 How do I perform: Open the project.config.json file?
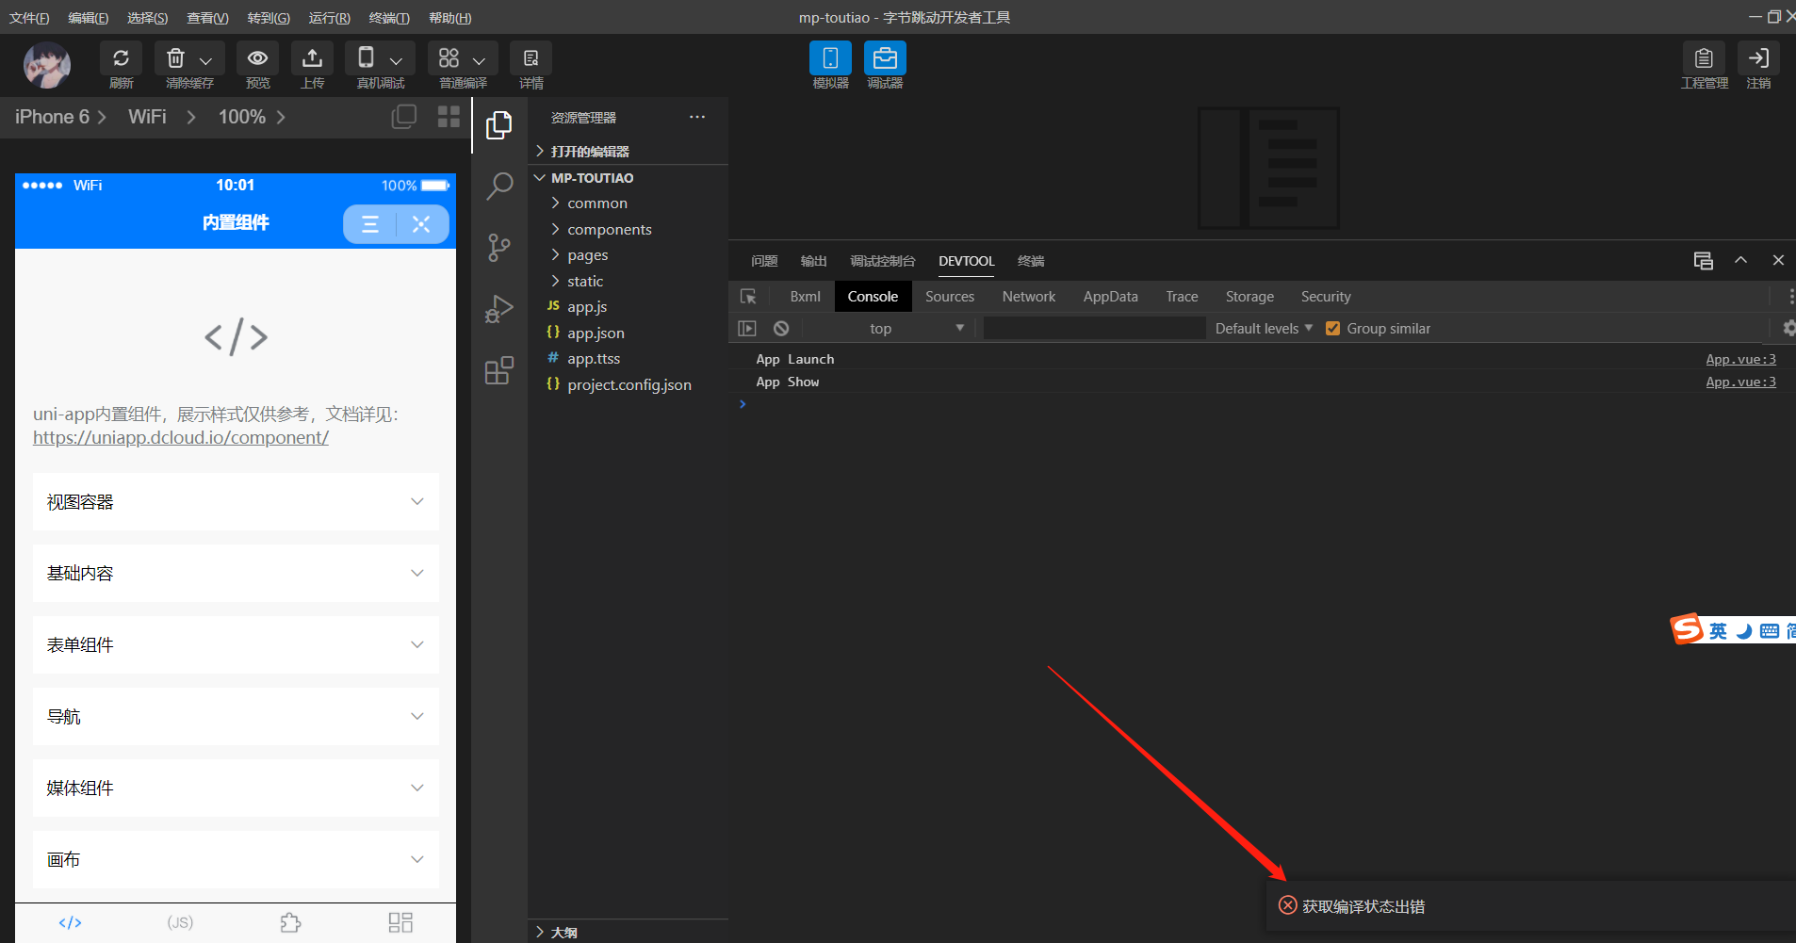(629, 385)
